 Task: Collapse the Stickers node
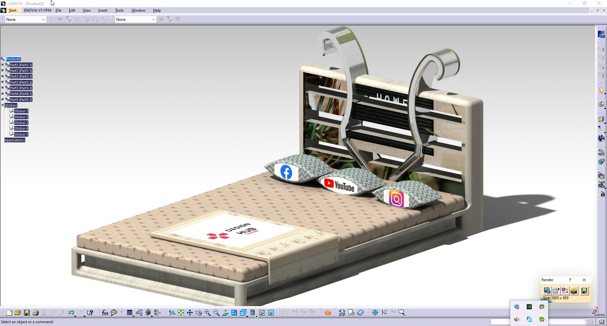3,105
